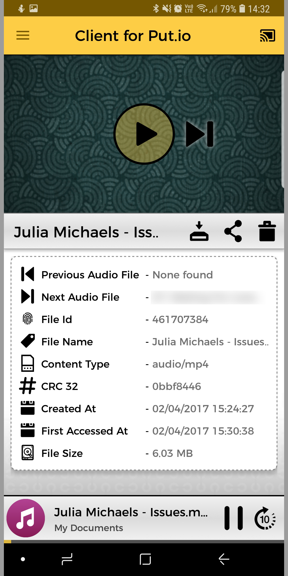Skip forward 10 seconds in mini player

tap(265, 518)
